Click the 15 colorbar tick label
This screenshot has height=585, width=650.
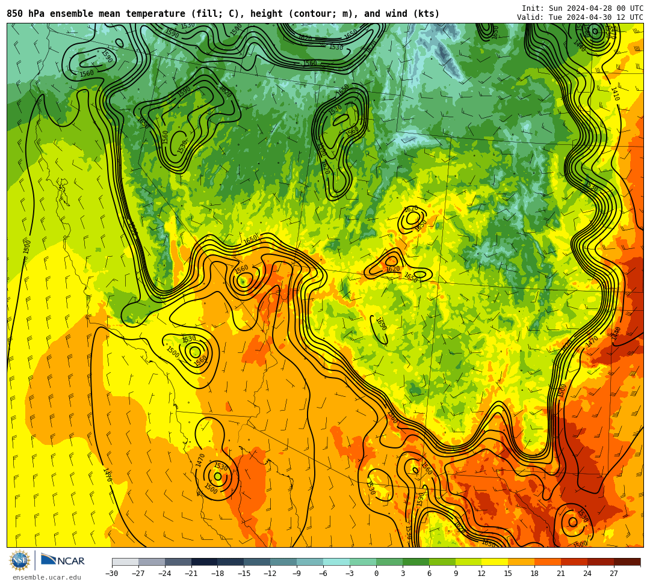pos(508,574)
